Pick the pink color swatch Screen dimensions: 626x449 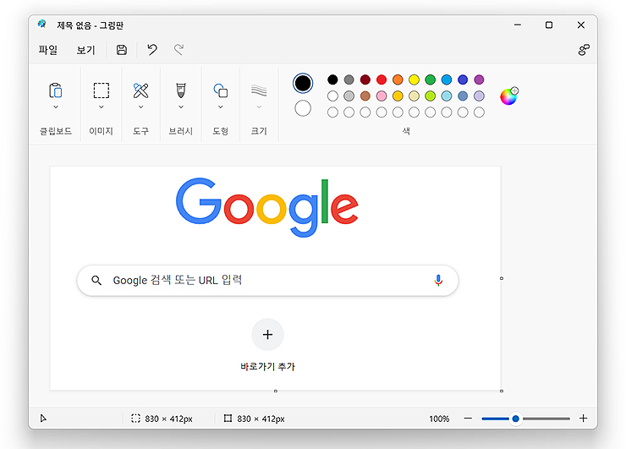point(382,96)
